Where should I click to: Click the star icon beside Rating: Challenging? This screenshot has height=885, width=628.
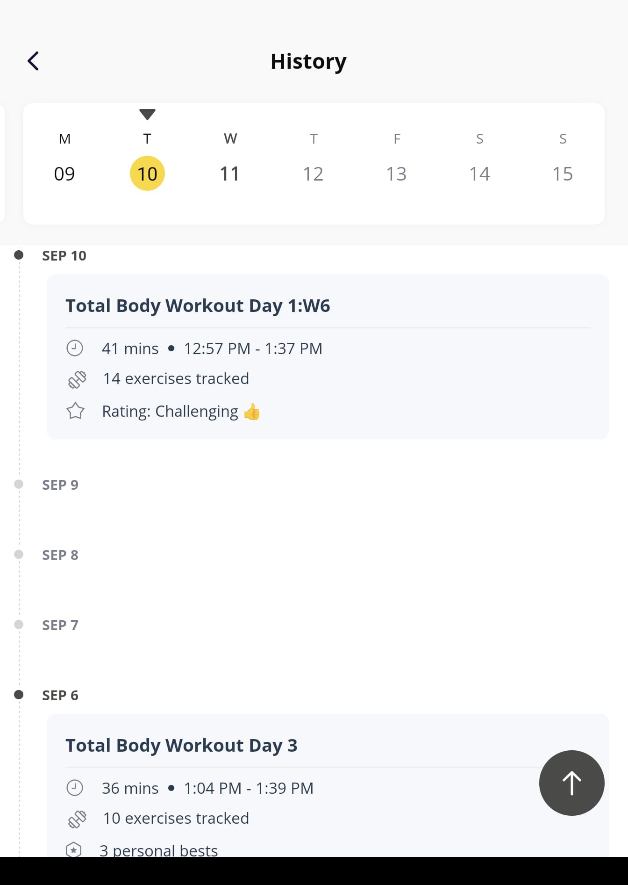pyautogui.click(x=75, y=411)
